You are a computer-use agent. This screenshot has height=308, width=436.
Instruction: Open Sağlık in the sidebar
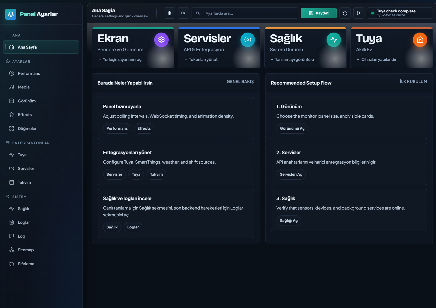click(x=41, y=208)
